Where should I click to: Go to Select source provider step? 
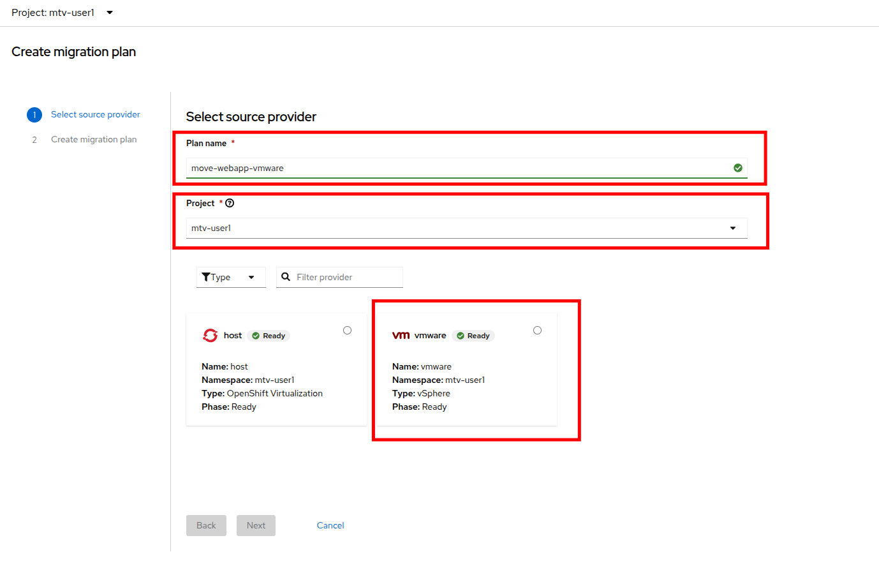95,114
